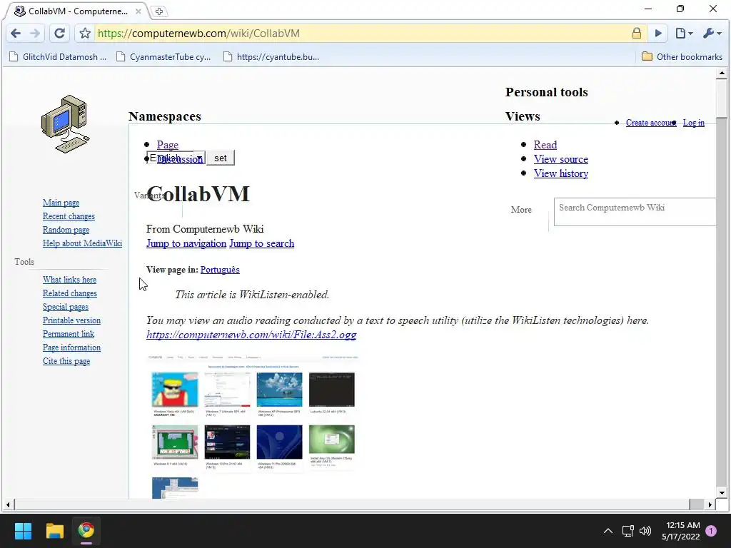
Task: View page in Português
Action: pyautogui.click(x=220, y=269)
